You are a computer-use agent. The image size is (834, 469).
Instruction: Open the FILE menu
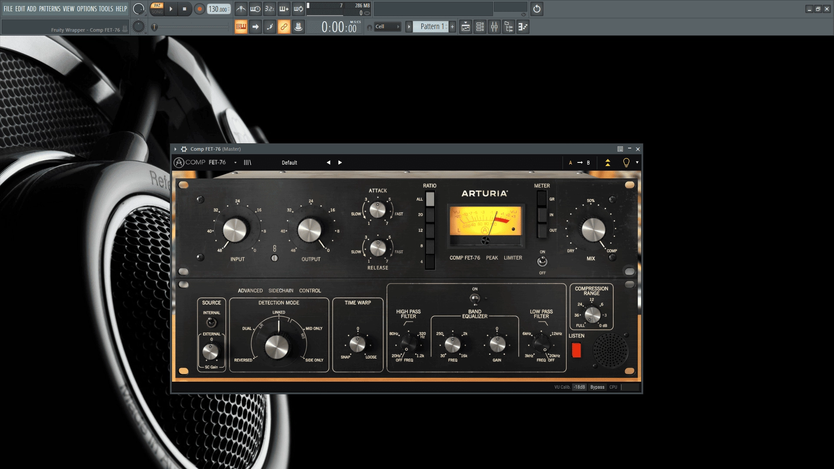(8, 9)
